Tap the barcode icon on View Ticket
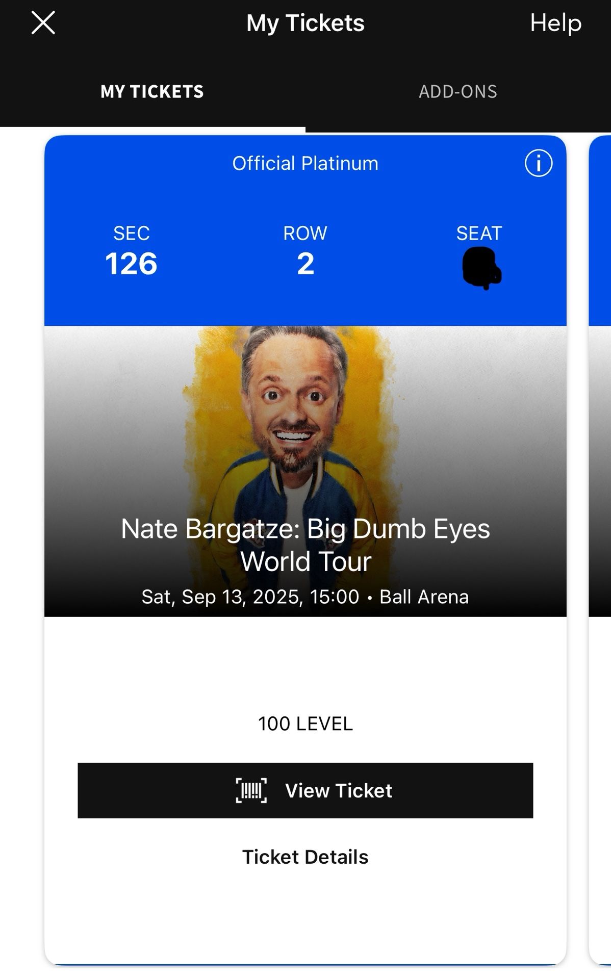The height and width of the screenshot is (979, 611). (251, 790)
